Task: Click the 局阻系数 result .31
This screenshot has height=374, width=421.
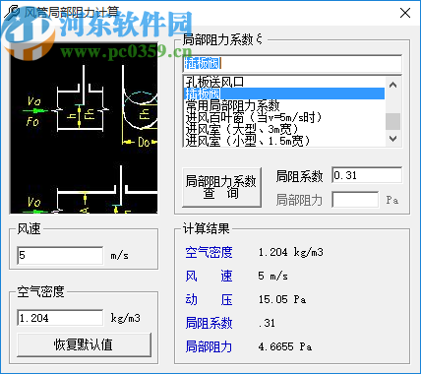Action: click(x=267, y=323)
